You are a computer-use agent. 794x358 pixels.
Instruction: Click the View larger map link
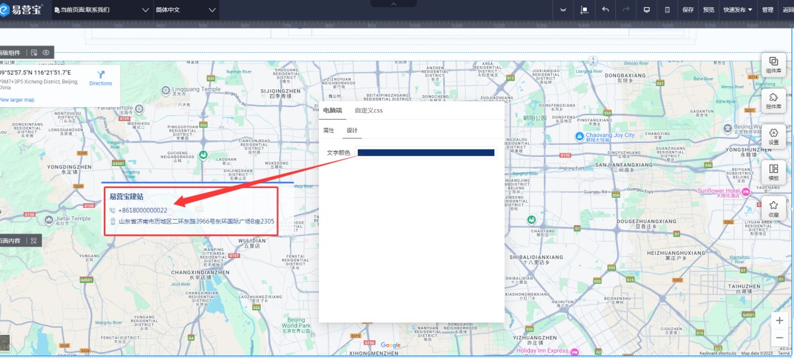click(17, 100)
